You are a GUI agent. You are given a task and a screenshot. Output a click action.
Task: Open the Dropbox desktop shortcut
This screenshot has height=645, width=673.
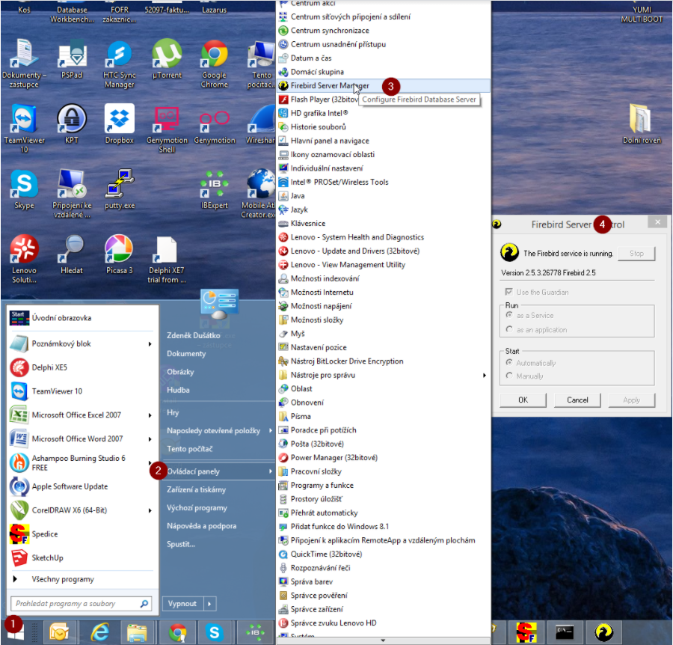pos(119,120)
